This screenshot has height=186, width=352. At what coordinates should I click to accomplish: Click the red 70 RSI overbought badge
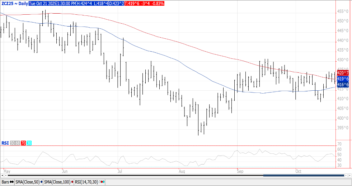point(23,143)
